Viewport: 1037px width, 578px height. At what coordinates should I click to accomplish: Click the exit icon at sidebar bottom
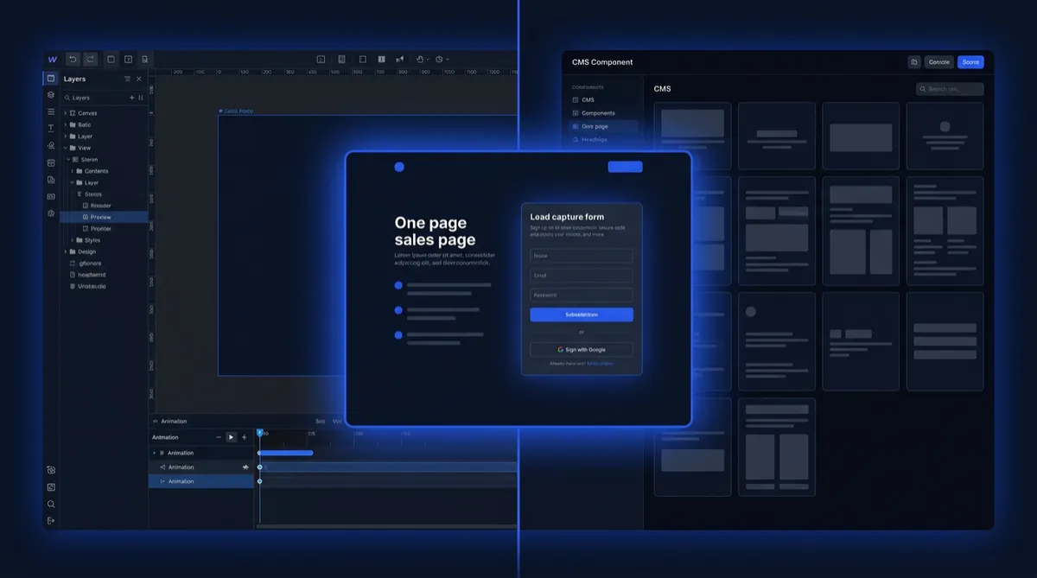[51, 520]
